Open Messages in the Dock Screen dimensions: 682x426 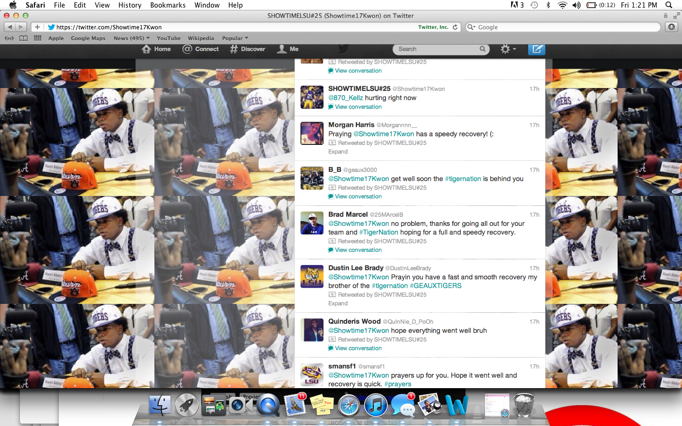pyautogui.click(x=403, y=405)
